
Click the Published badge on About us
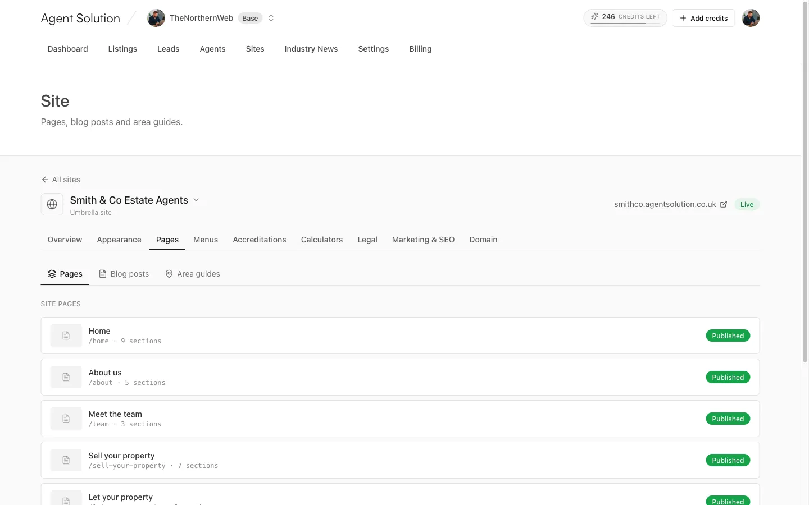click(728, 377)
